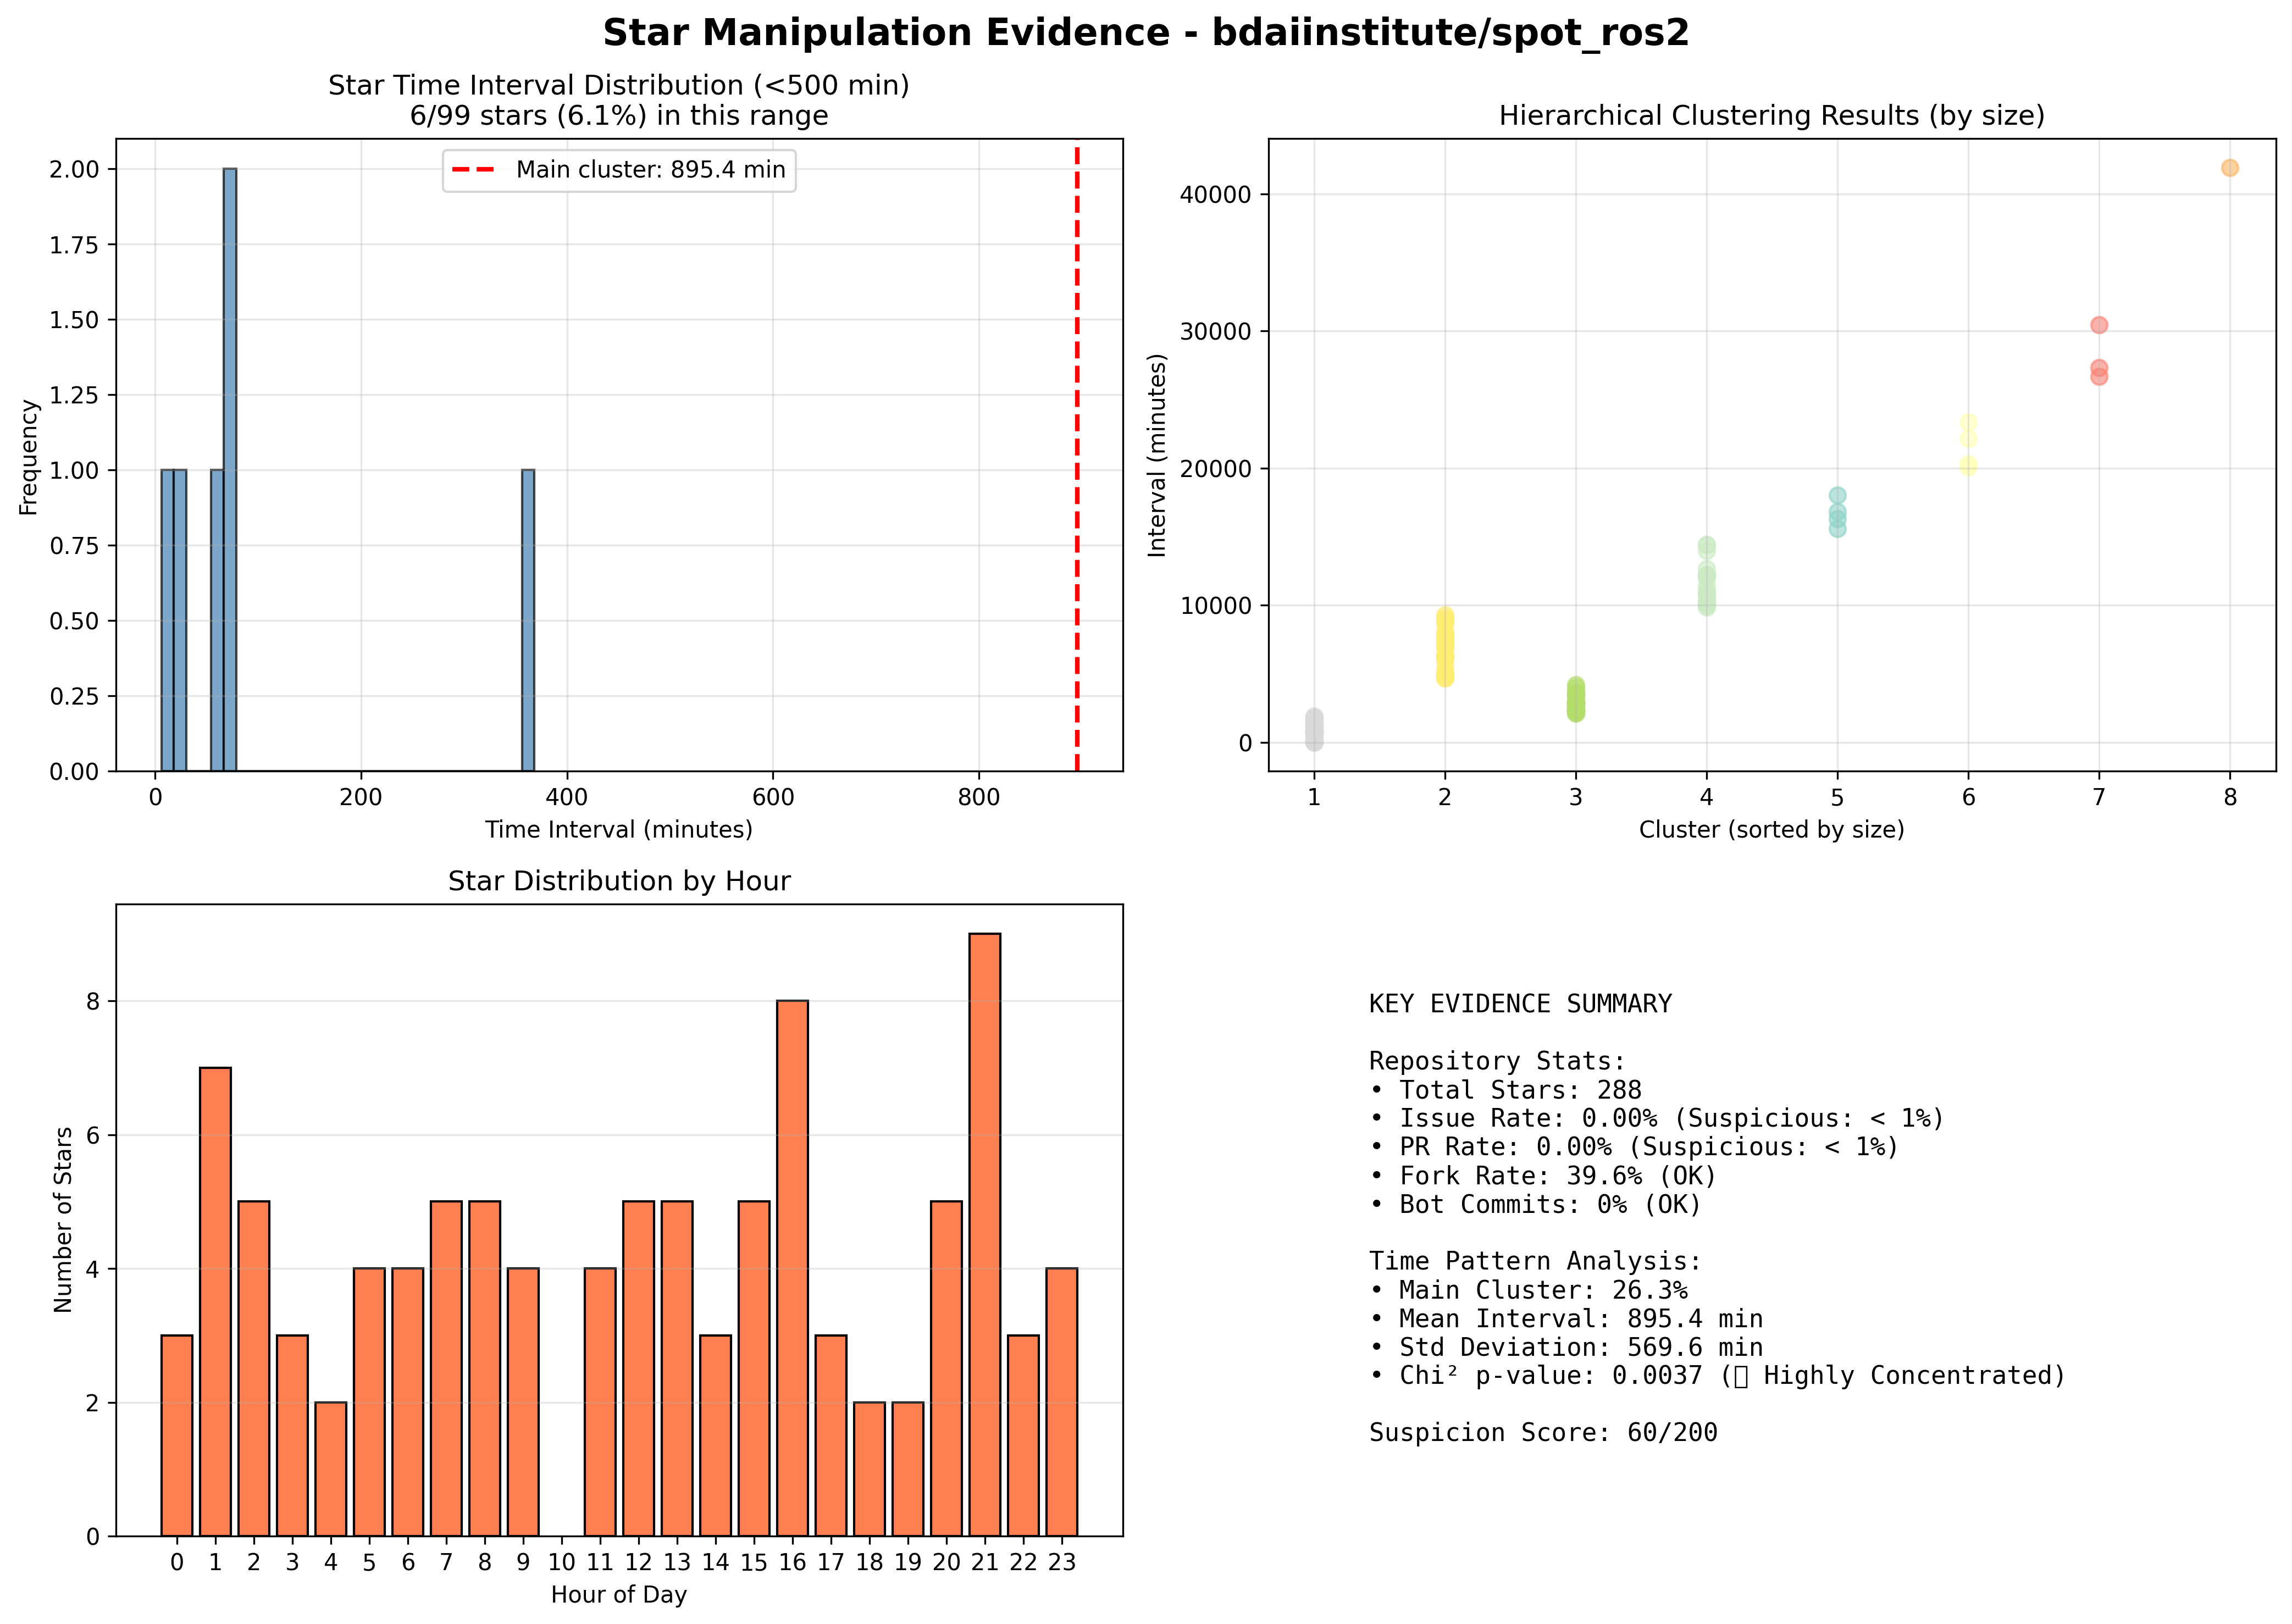
Task: Click the 'Mean Interval: 895.4 min' line
Action: [1566, 1319]
